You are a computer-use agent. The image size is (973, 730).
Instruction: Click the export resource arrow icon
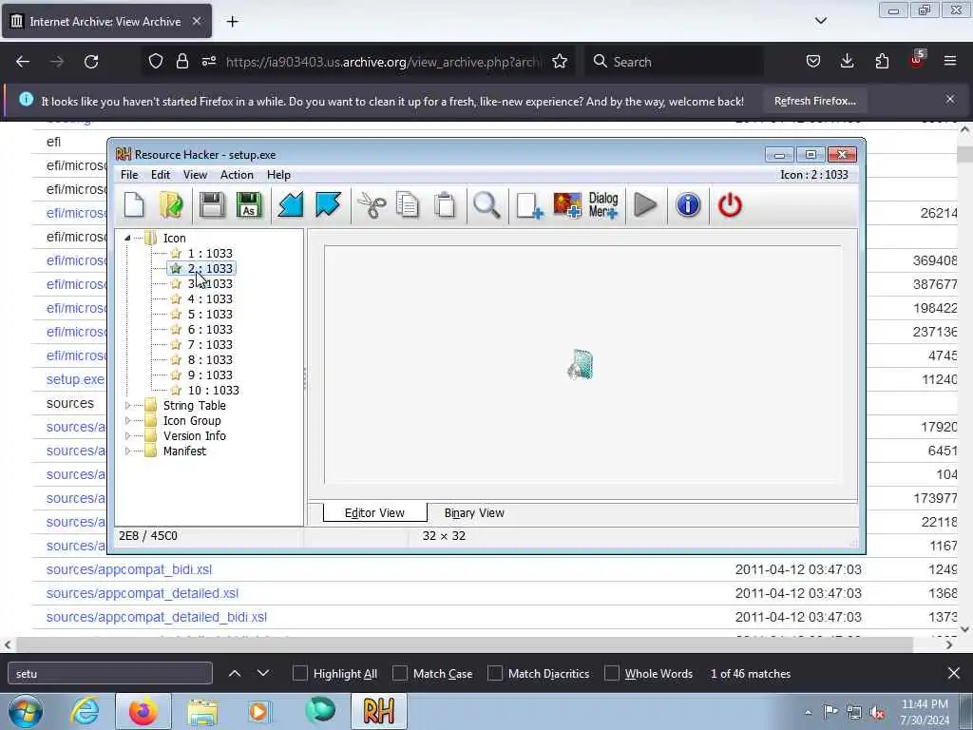(328, 205)
